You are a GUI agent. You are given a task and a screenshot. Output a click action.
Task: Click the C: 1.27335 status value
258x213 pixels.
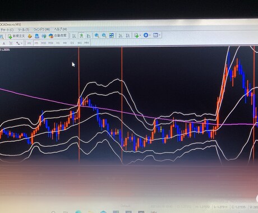[239, 207]
